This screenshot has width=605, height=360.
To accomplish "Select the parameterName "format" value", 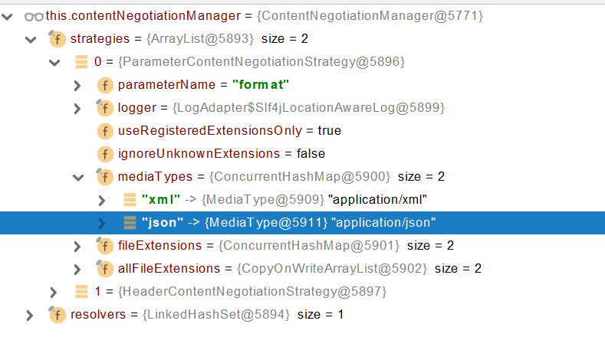I will click(x=260, y=84).
